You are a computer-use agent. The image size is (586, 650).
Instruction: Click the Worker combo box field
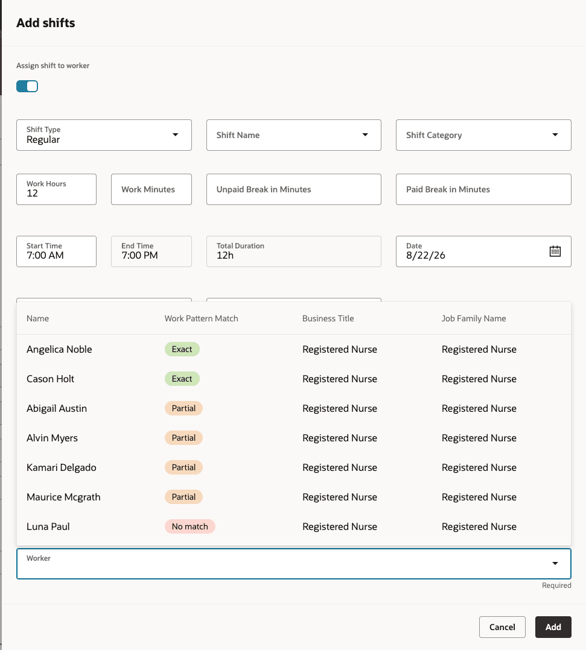(x=294, y=564)
